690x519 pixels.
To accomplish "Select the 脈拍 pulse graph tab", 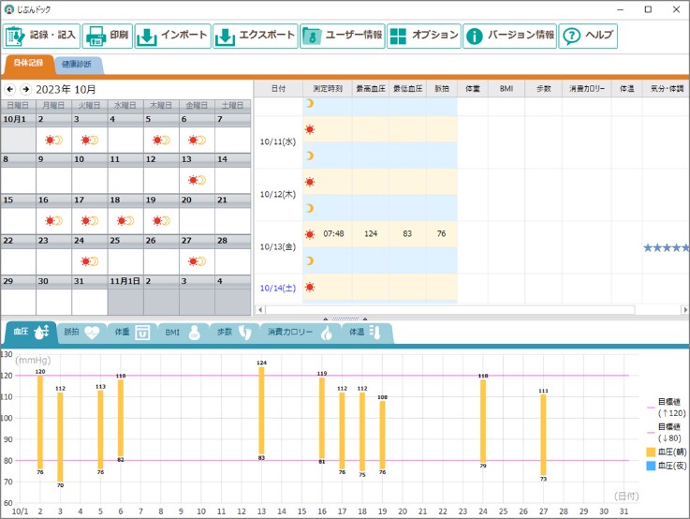I will tap(81, 333).
